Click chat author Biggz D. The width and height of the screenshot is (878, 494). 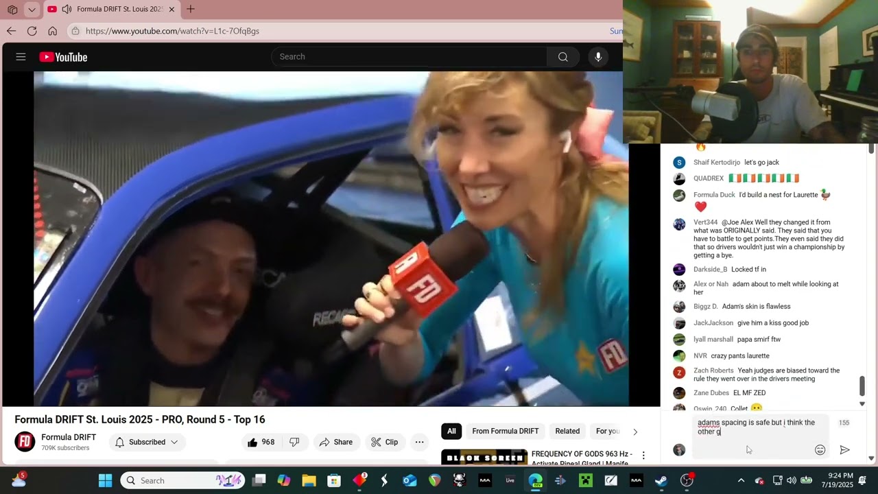[706, 306]
